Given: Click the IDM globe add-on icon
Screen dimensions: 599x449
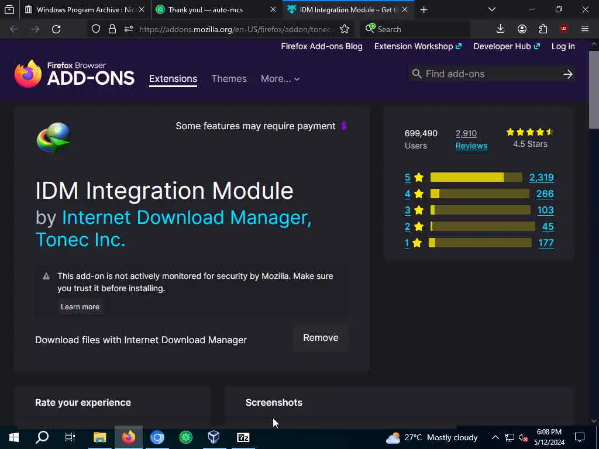Looking at the screenshot, I should pos(53,138).
